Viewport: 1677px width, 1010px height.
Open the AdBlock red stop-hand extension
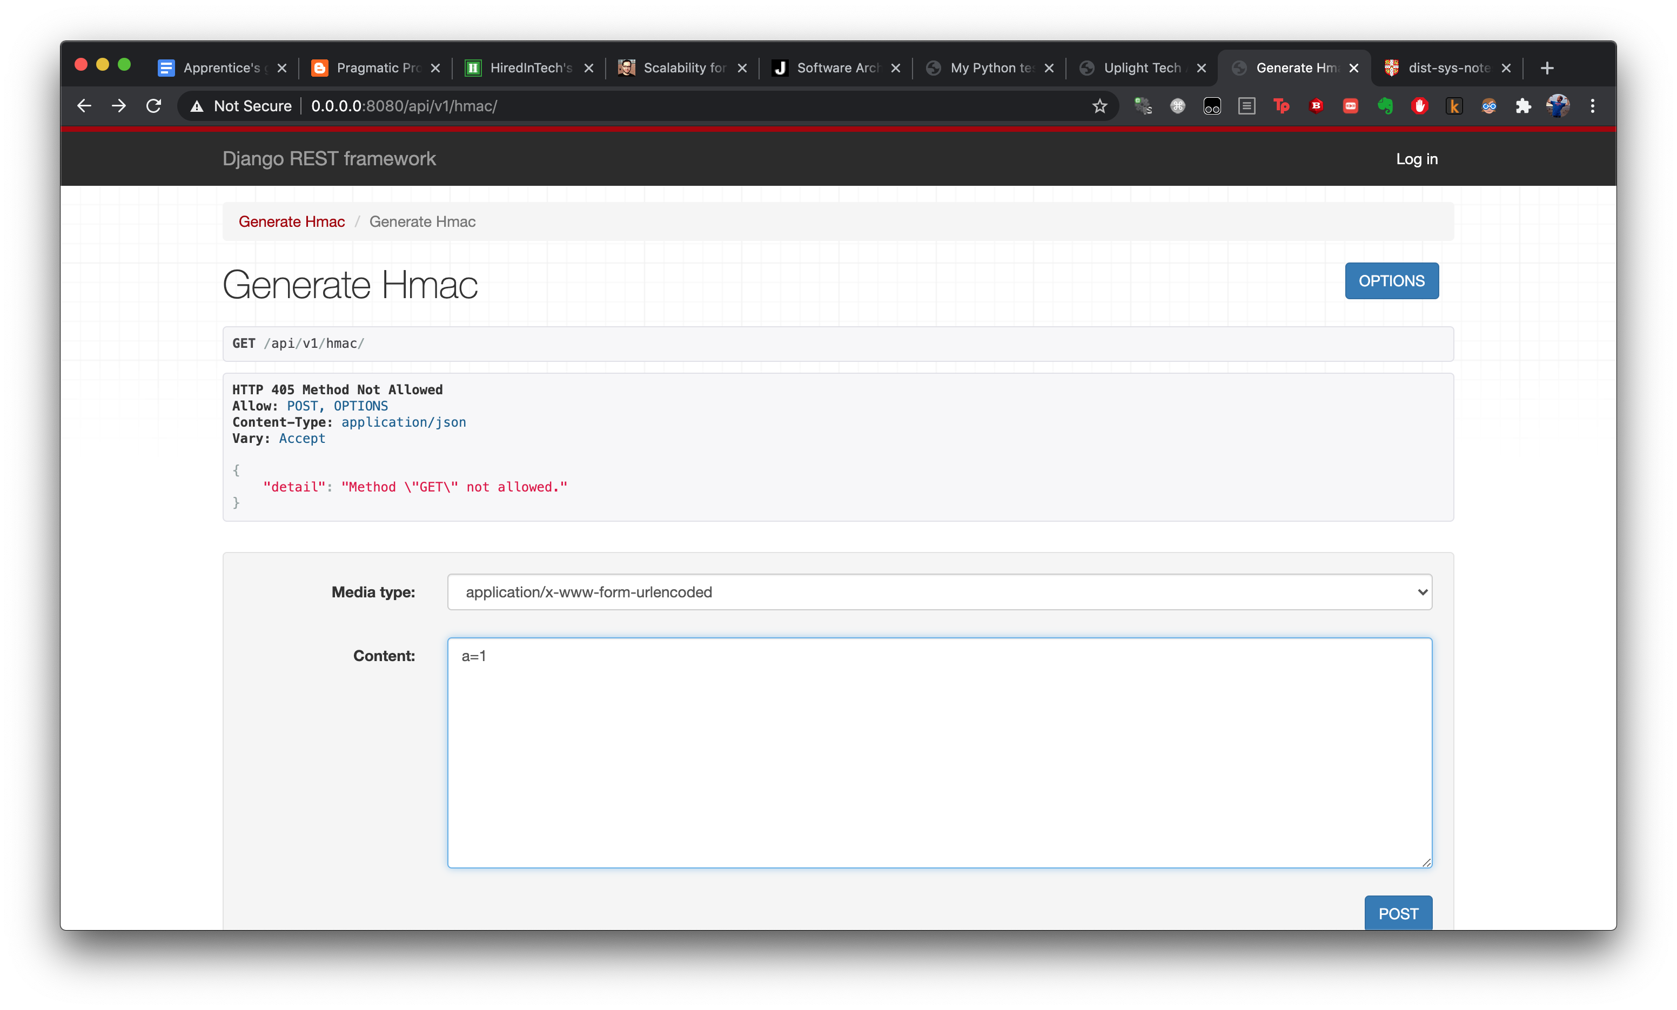point(1420,106)
